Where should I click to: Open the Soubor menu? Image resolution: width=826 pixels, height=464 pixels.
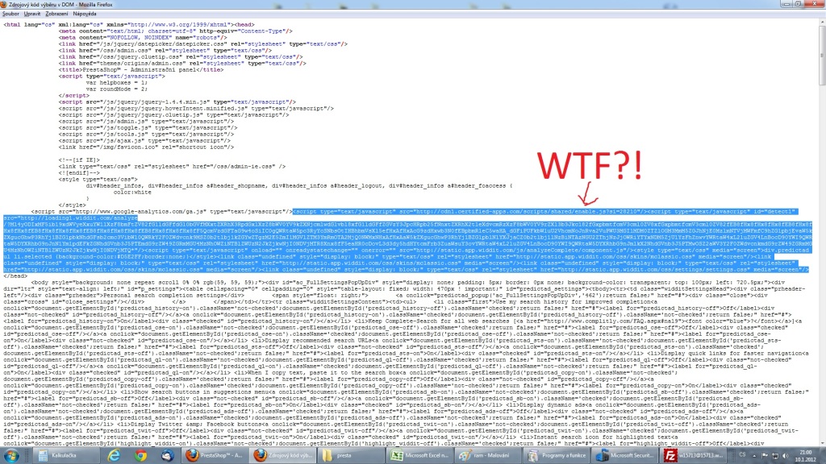coord(10,14)
